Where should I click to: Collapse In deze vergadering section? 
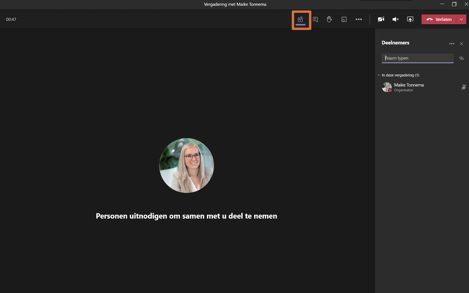(379, 75)
